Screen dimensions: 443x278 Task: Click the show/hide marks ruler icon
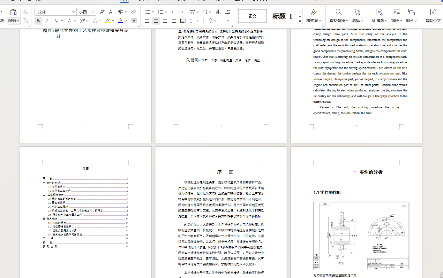[x=228, y=12]
